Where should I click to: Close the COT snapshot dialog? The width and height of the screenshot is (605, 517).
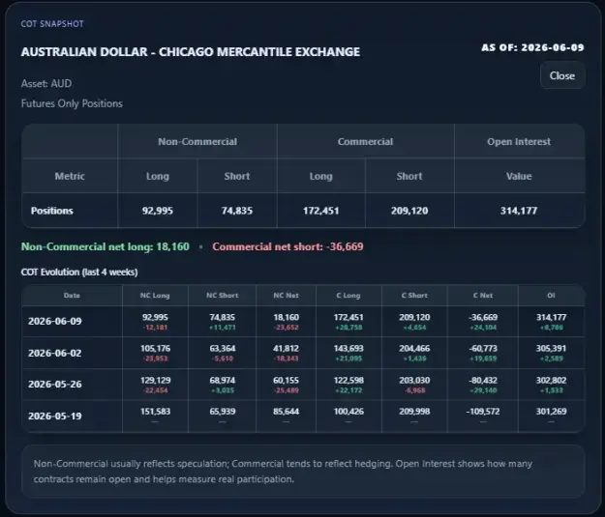[562, 76]
